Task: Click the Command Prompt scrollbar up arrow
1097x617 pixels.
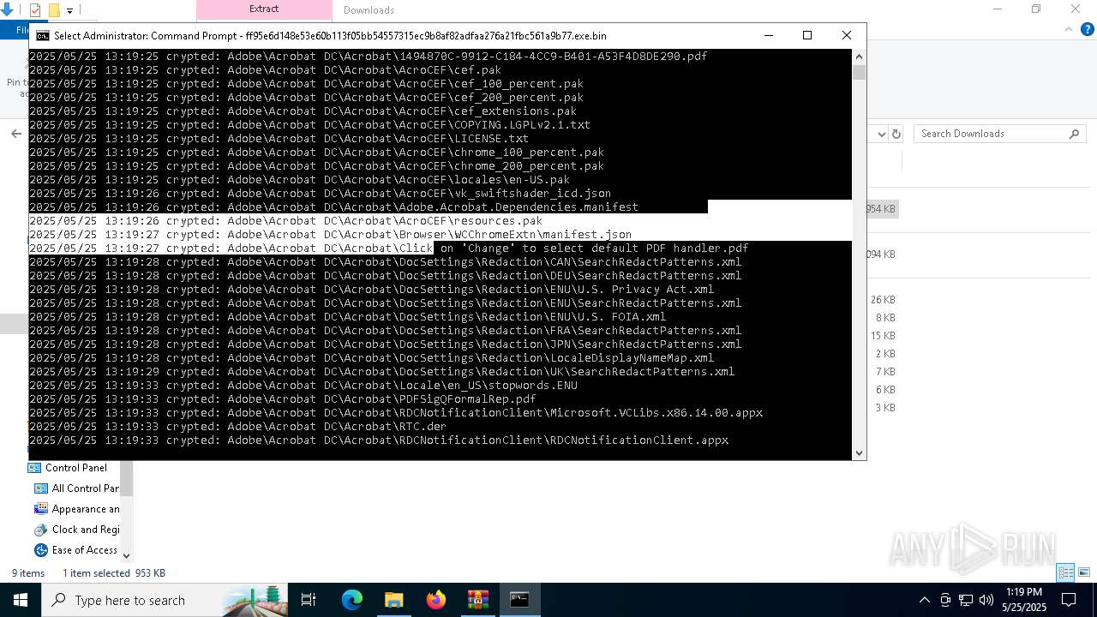Action: click(859, 57)
